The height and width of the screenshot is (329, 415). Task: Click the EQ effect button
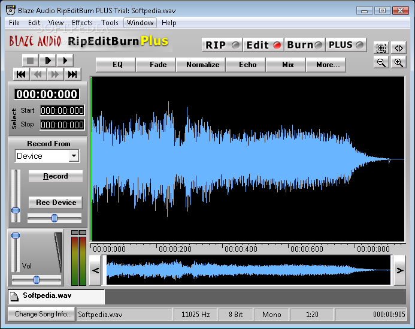coord(116,65)
